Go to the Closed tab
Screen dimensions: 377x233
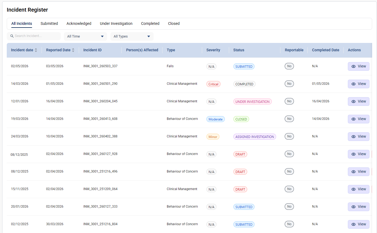pos(174,23)
